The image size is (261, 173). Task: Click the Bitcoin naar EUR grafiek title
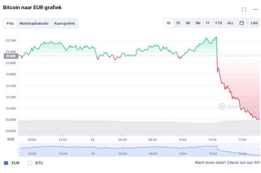click(32, 8)
